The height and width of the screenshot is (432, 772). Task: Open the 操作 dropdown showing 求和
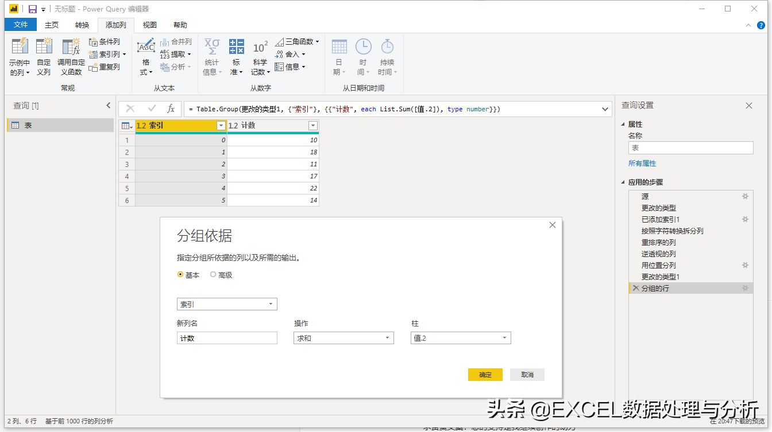point(343,338)
